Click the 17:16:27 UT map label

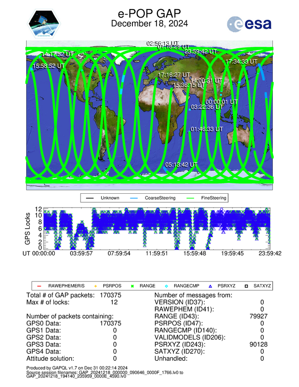(x=174, y=75)
